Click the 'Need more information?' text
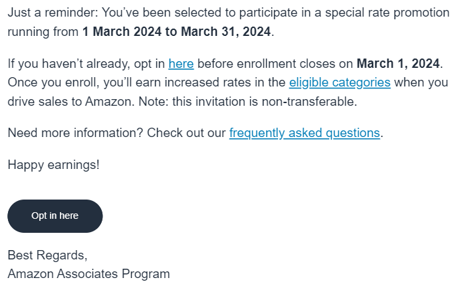 point(75,133)
